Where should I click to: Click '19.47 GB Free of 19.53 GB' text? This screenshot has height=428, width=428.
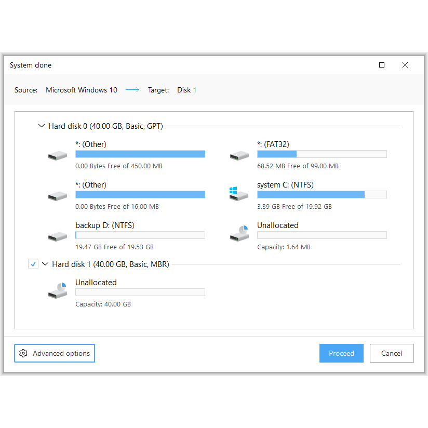point(114,247)
